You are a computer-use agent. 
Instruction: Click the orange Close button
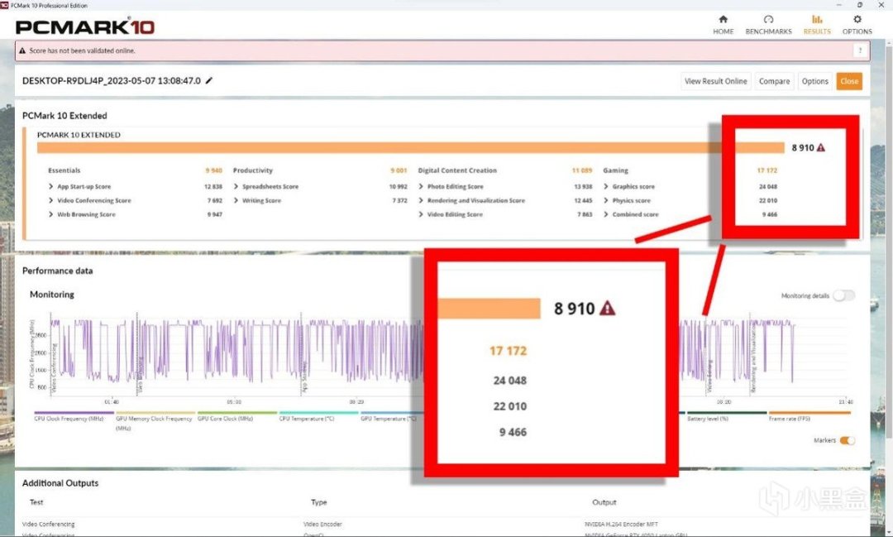(848, 82)
